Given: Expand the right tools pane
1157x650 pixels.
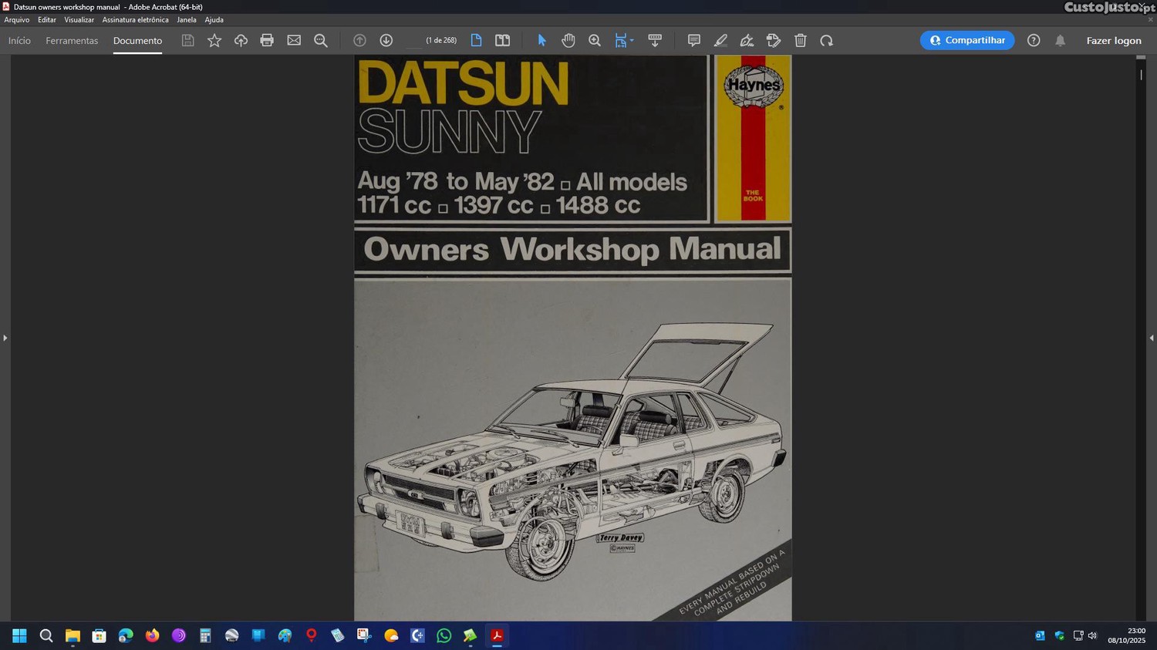Looking at the screenshot, I should click(x=1151, y=338).
